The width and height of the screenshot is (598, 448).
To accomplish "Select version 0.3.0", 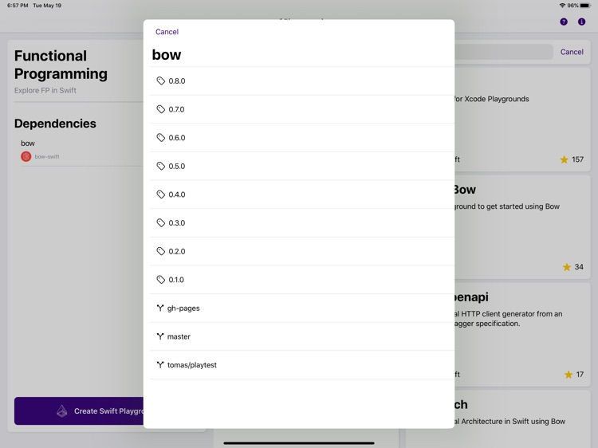I will click(x=302, y=223).
